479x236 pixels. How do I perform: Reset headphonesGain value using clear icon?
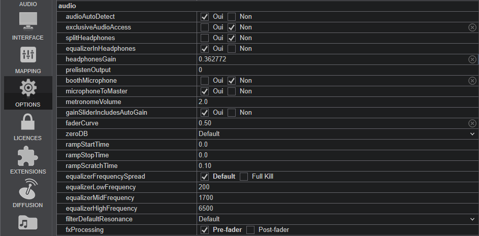coord(472,59)
